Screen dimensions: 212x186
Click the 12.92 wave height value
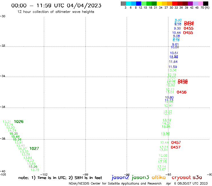(171, 85)
